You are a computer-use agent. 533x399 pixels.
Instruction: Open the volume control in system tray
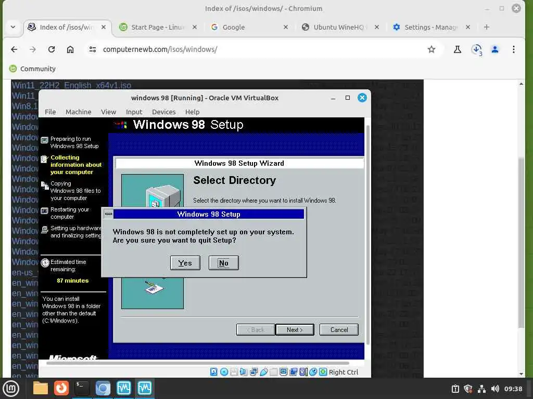coord(495,389)
